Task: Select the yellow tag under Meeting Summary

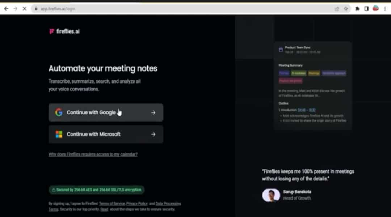Action: click(x=314, y=73)
